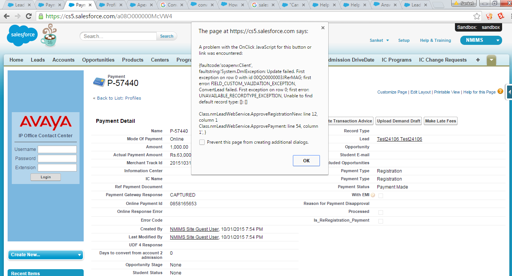The image size is (512, 276).
Task: Click the Avaya Login button
Action: click(x=46, y=177)
